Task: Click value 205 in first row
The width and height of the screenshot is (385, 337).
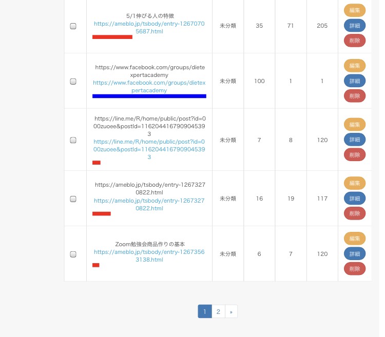Action: click(x=322, y=26)
